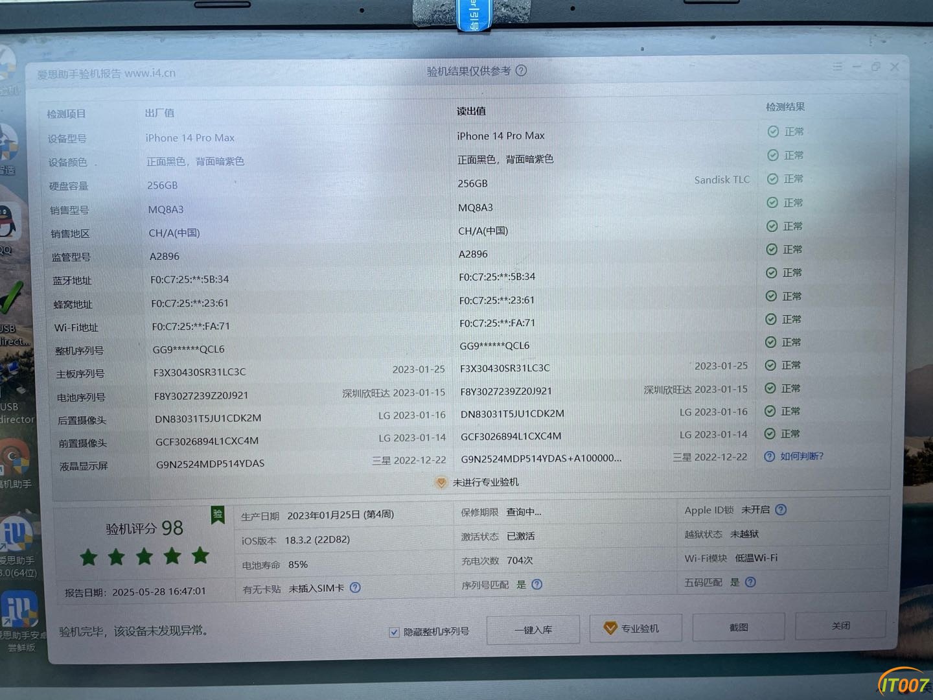The height and width of the screenshot is (700, 933).
Task: Click the help icon next to 如何判断?
Action: click(x=769, y=456)
